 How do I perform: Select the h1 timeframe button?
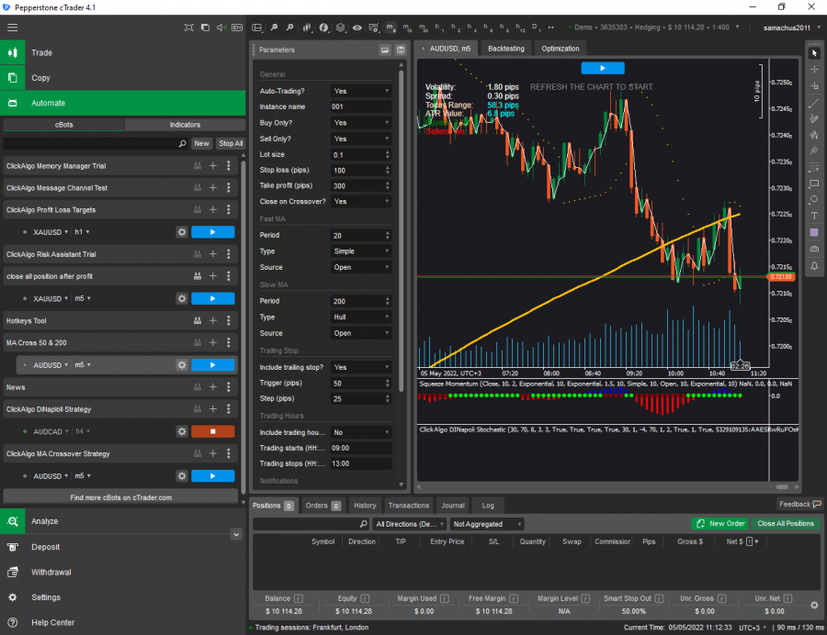pyautogui.click(x=437, y=28)
